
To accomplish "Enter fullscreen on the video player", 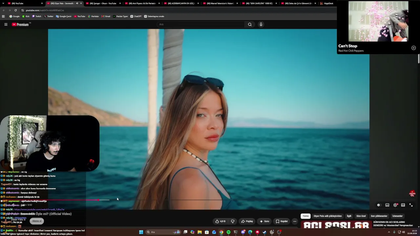I will pyautogui.click(x=411, y=205).
